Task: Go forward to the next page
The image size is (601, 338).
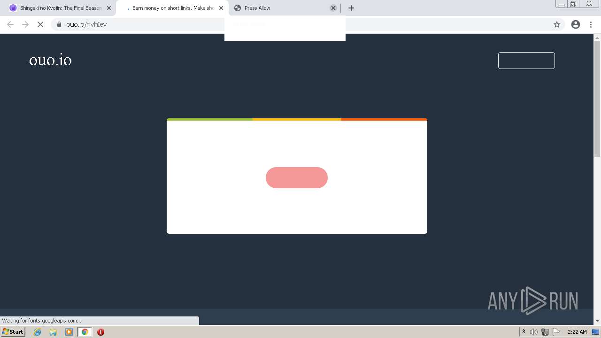Action: pos(25,24)
